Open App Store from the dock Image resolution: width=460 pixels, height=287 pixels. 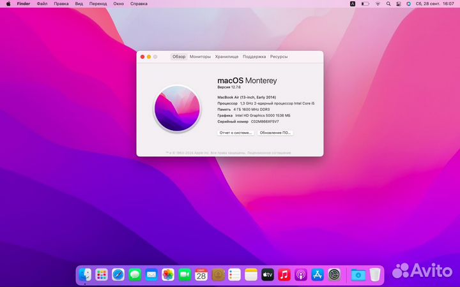coord(318,275)
